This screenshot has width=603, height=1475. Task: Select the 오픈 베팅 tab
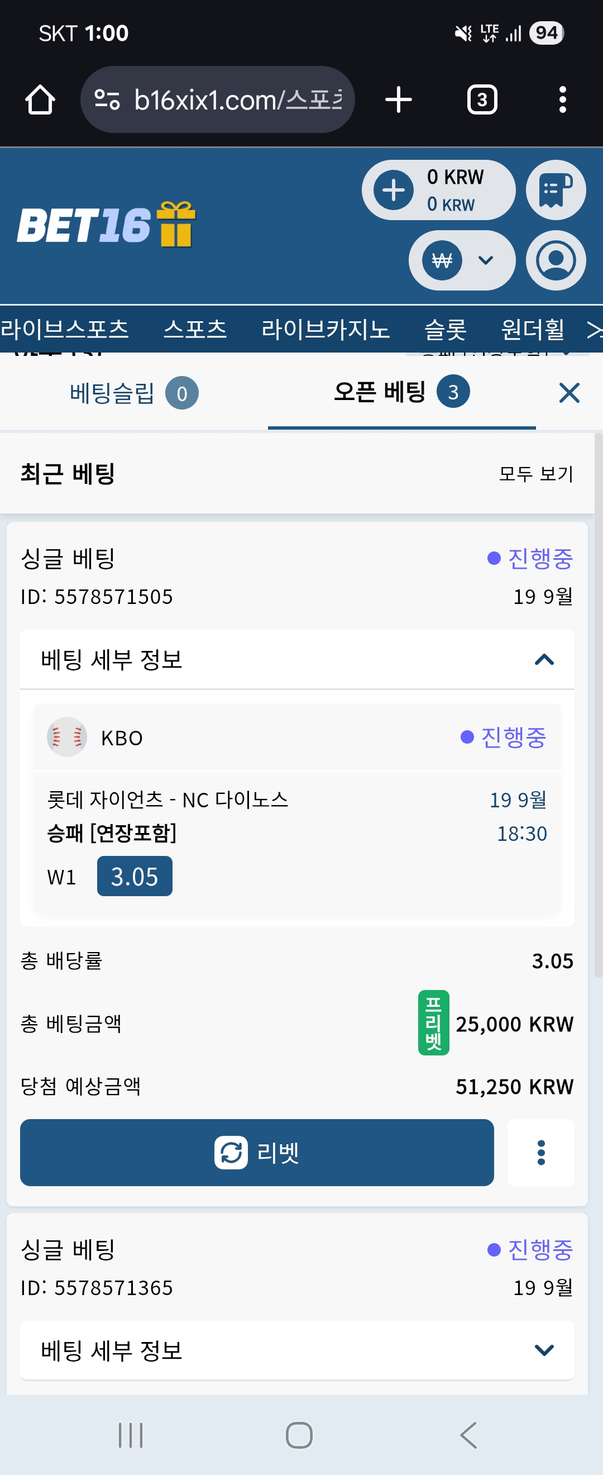(x=401, y=392)
